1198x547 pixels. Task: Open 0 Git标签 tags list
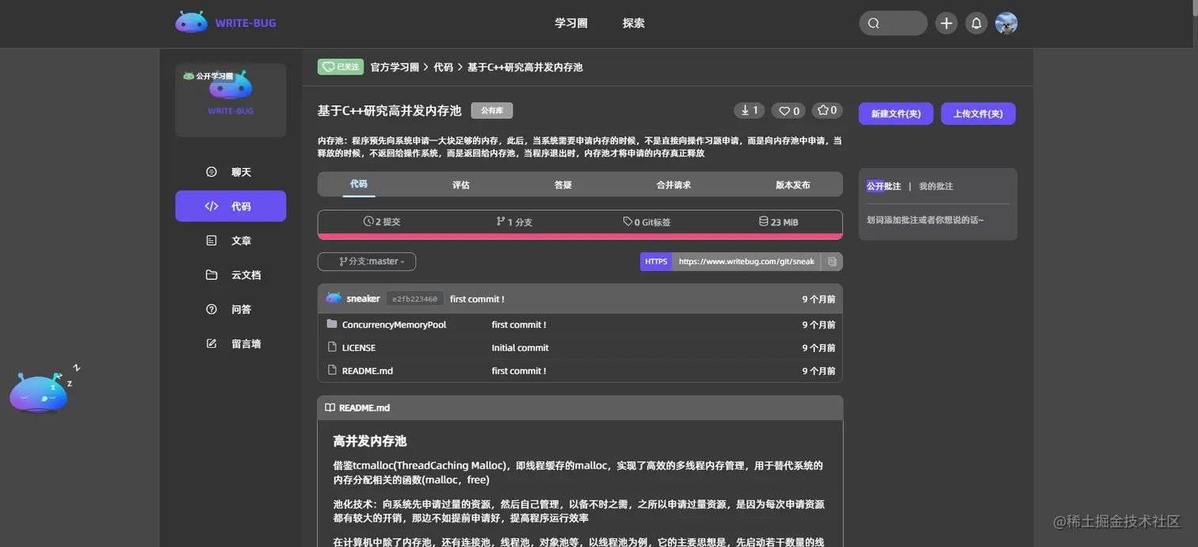[647, 222]
